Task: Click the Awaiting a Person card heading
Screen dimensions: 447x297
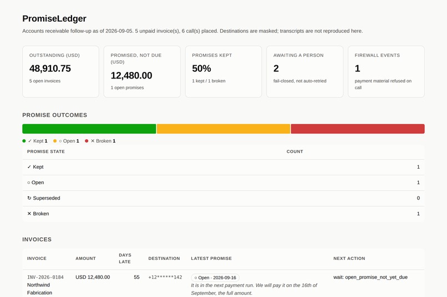Action: [x=298, y=55]
